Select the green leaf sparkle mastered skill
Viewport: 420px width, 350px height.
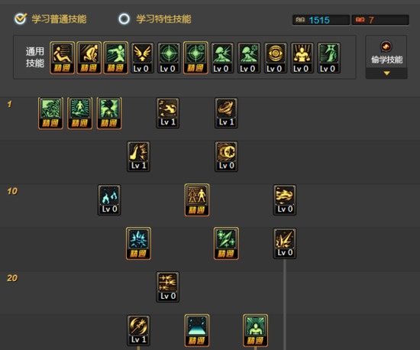pyautogui.click(x=226, y=243)
